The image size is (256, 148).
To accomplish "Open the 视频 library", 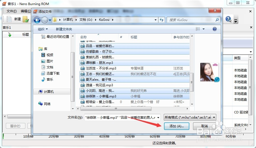I will pyautogui.click(x=47, y=55).
